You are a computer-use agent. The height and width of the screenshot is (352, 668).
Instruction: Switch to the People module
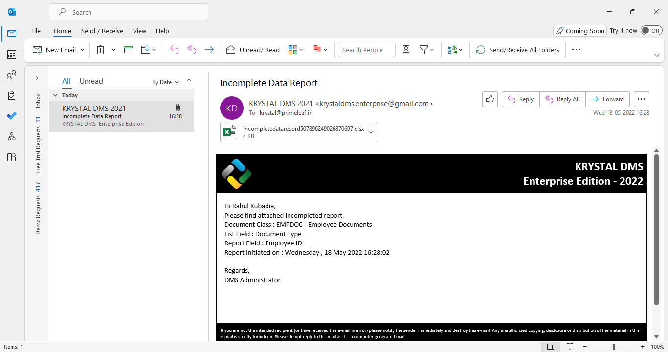point(11,75)
